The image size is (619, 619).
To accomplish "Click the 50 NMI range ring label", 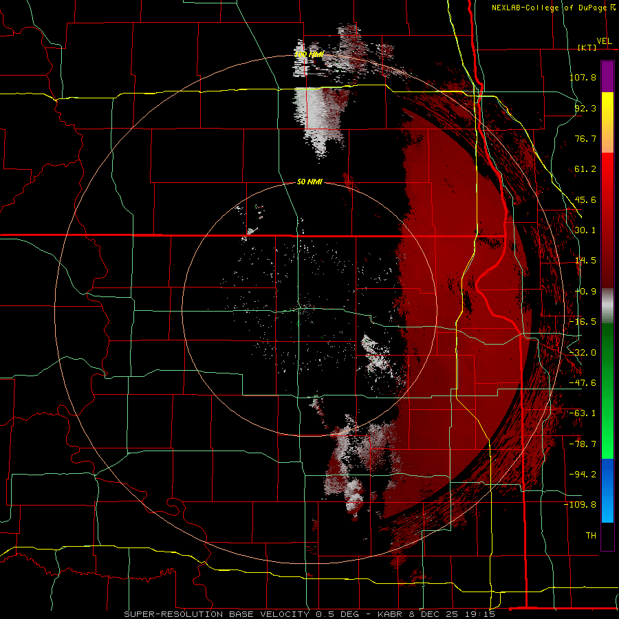I will [309, 182].
